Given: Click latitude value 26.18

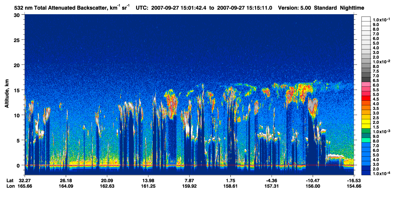Looking at the screenshot, I should click(x=66, y=180).
